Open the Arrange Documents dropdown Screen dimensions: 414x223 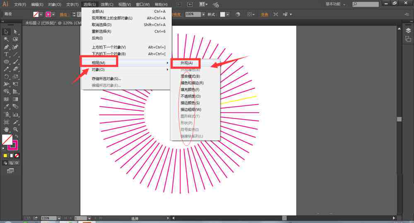click(203, 4)
